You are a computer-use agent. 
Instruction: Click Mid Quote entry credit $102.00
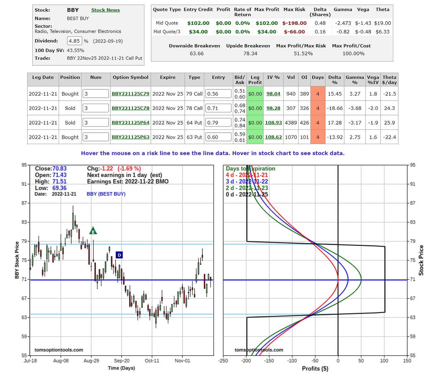click(198, 23)
